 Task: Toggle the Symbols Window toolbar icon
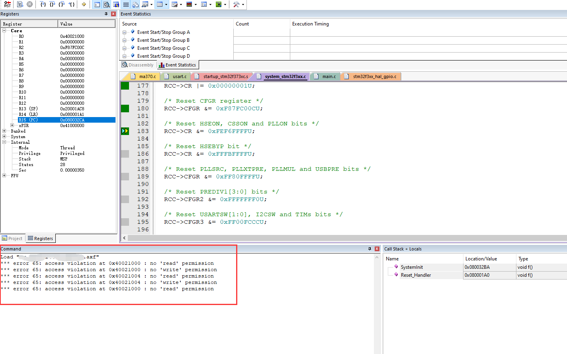tap(116, 4)
